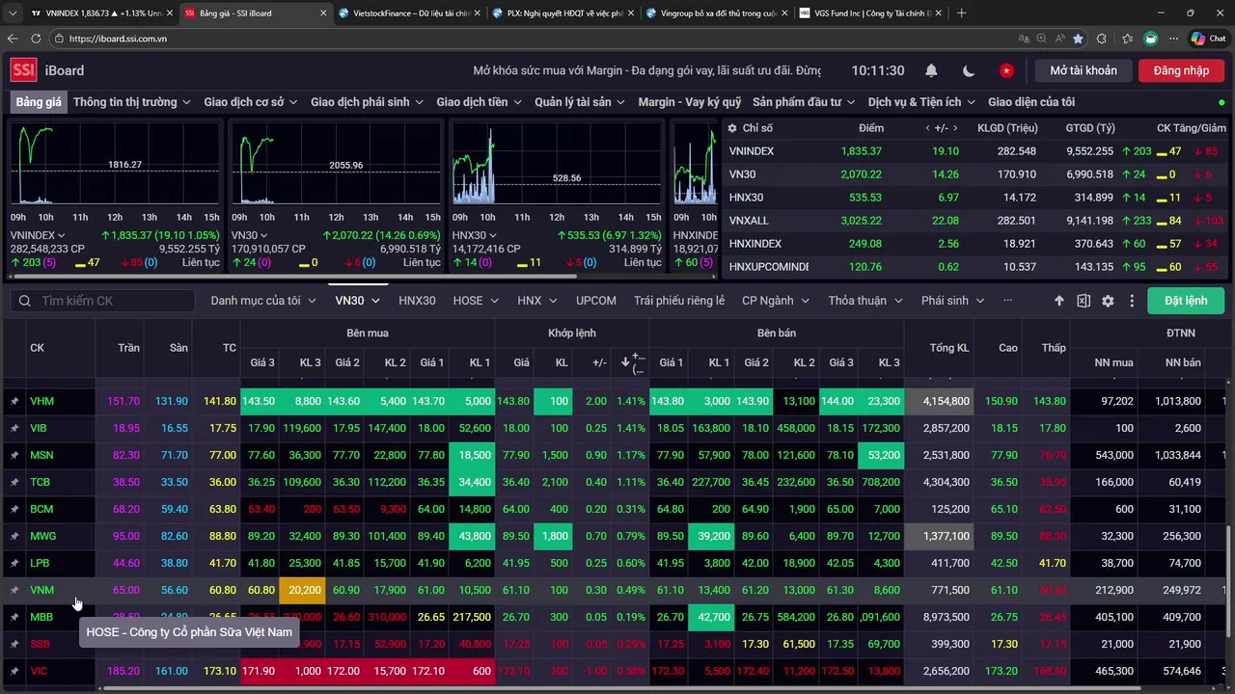Open the green coffee cup profile icon

pos(1150,39)
